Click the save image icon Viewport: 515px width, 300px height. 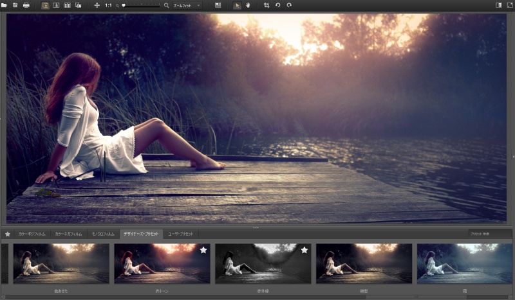[x=15, y=5]
